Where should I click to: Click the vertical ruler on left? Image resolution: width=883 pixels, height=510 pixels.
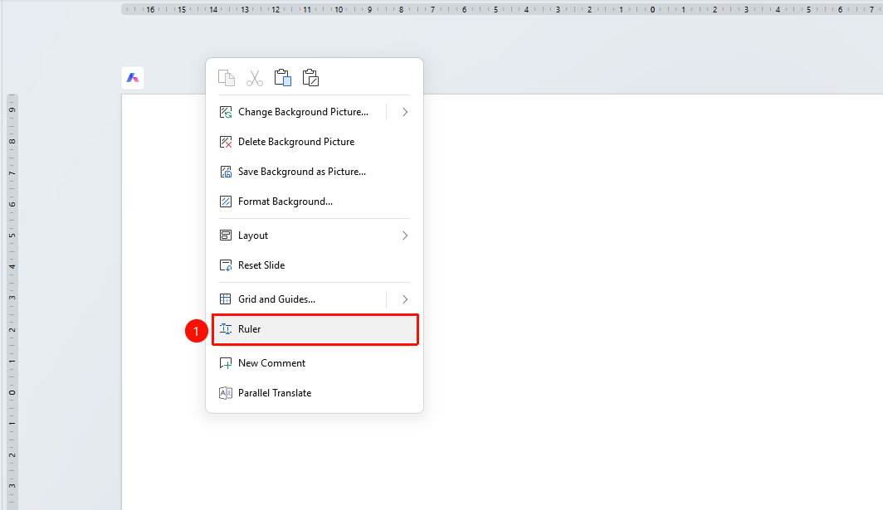click(x=12, y=302)
